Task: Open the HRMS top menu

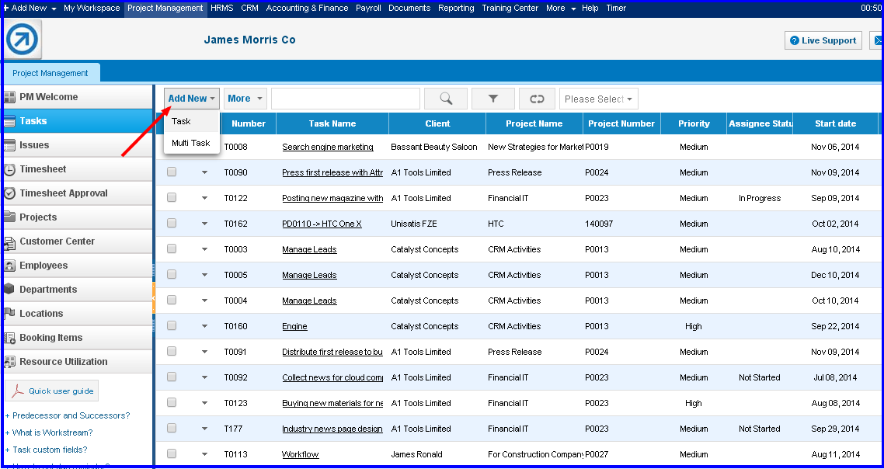Action: tap(221, 8)
